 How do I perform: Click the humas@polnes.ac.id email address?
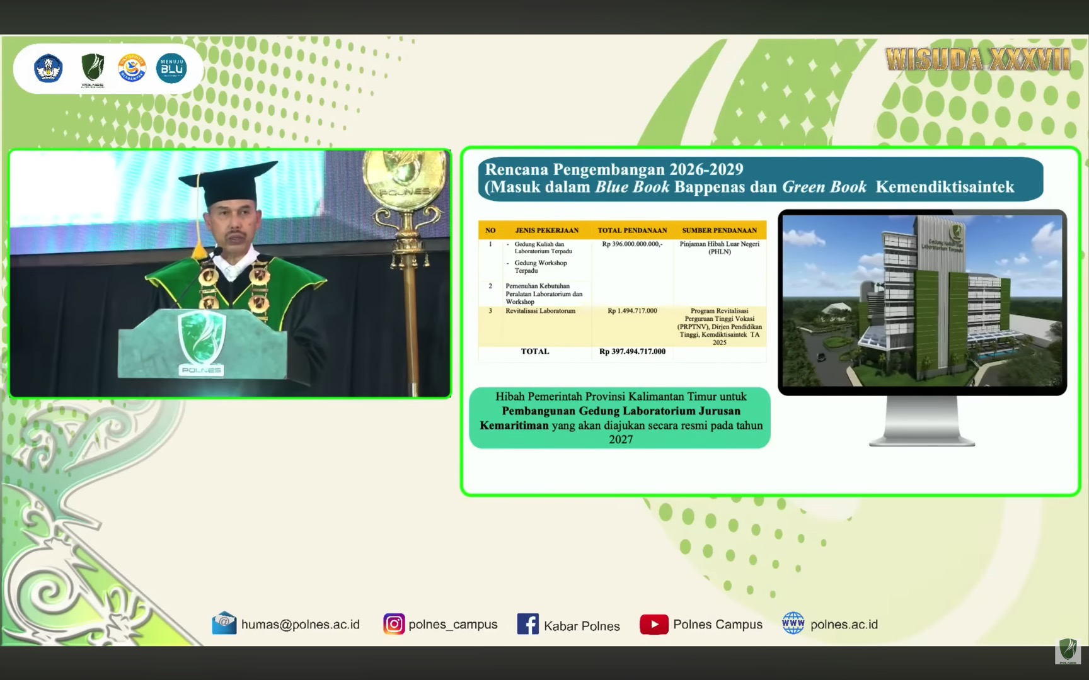(301, 625)
